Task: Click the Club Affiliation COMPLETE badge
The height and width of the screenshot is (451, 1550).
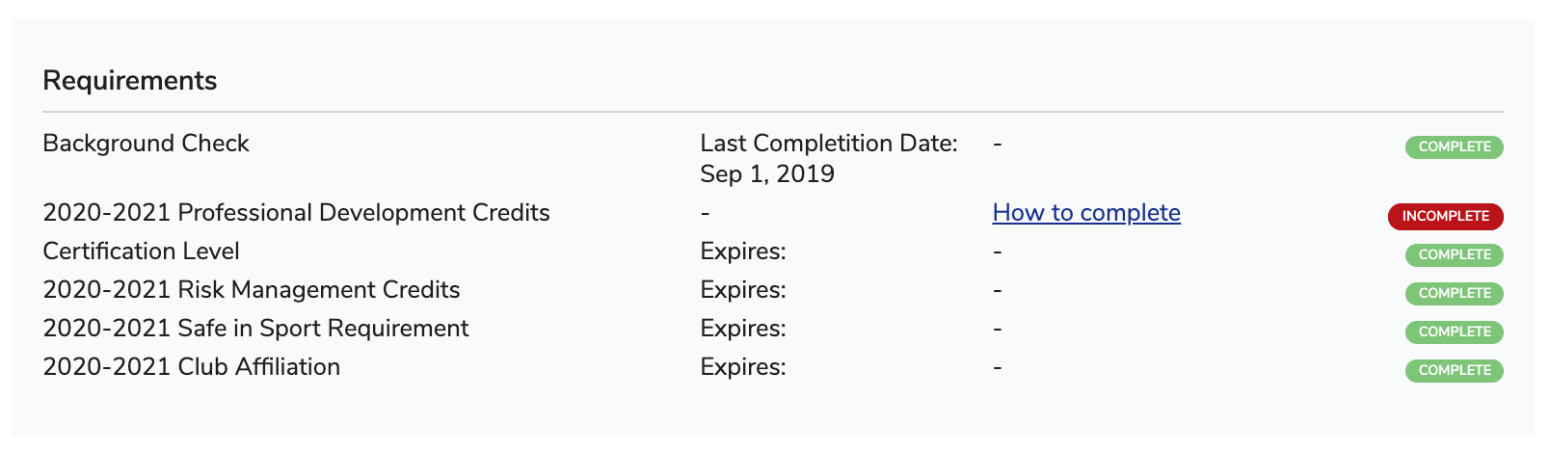Action: click(1454, 371)
